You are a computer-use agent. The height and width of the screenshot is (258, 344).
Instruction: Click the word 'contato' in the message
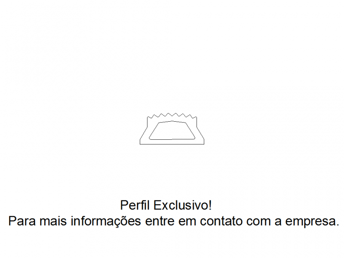click(x=221, y=221)
